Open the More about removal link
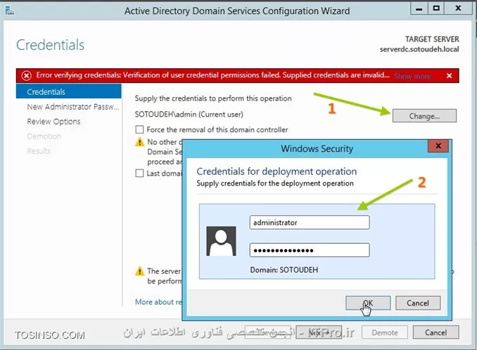 point(158,302)
